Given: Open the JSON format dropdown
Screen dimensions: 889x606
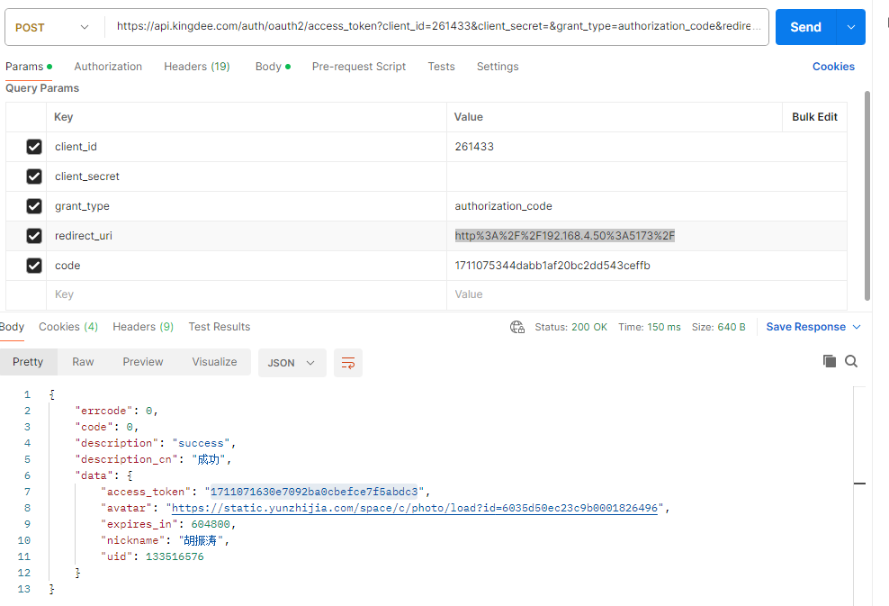Looking at the screenshot, I should coord(292,363).
